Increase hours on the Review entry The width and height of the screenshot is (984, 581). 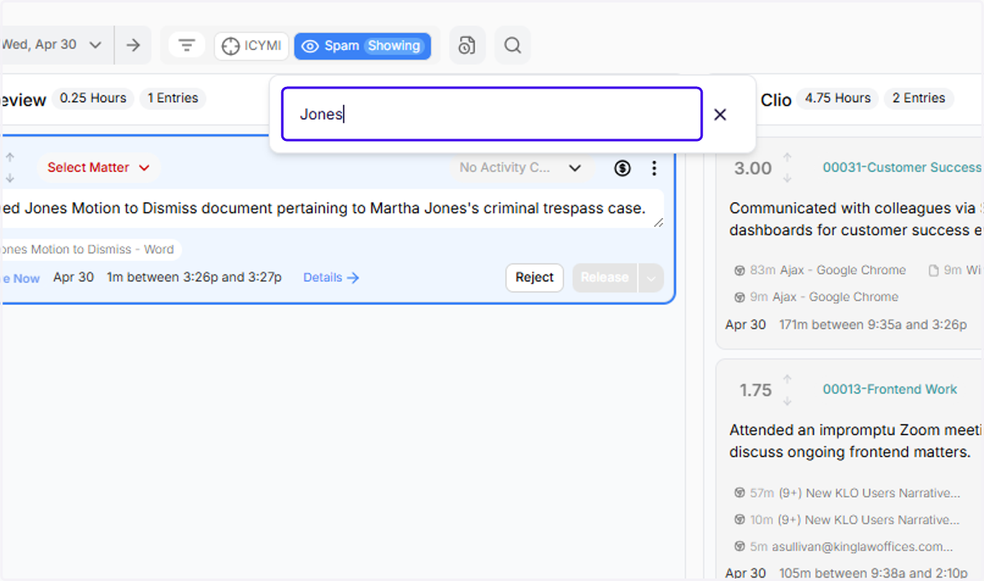(10, 157)
